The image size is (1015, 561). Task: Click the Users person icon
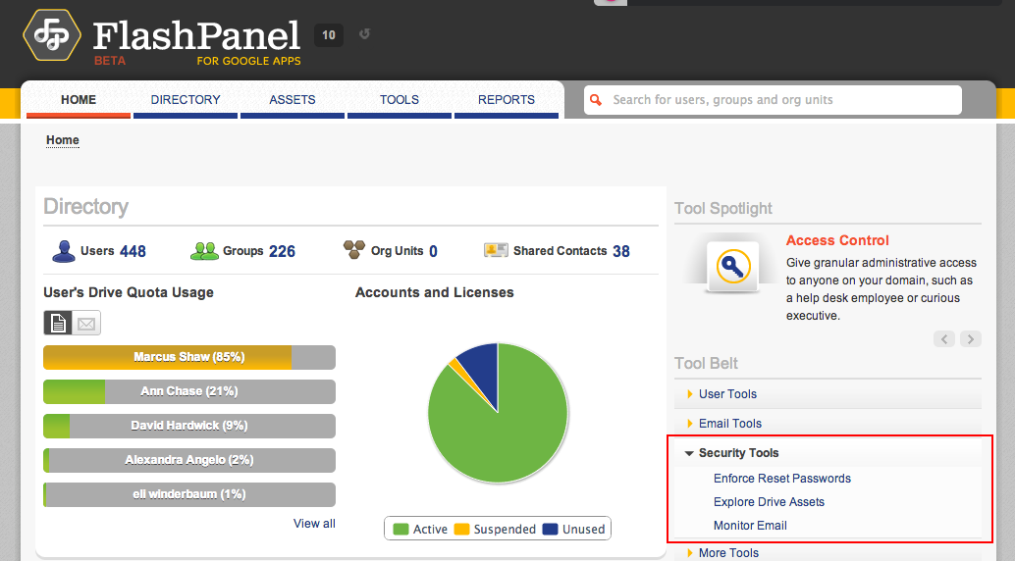[x=63, y=251]
